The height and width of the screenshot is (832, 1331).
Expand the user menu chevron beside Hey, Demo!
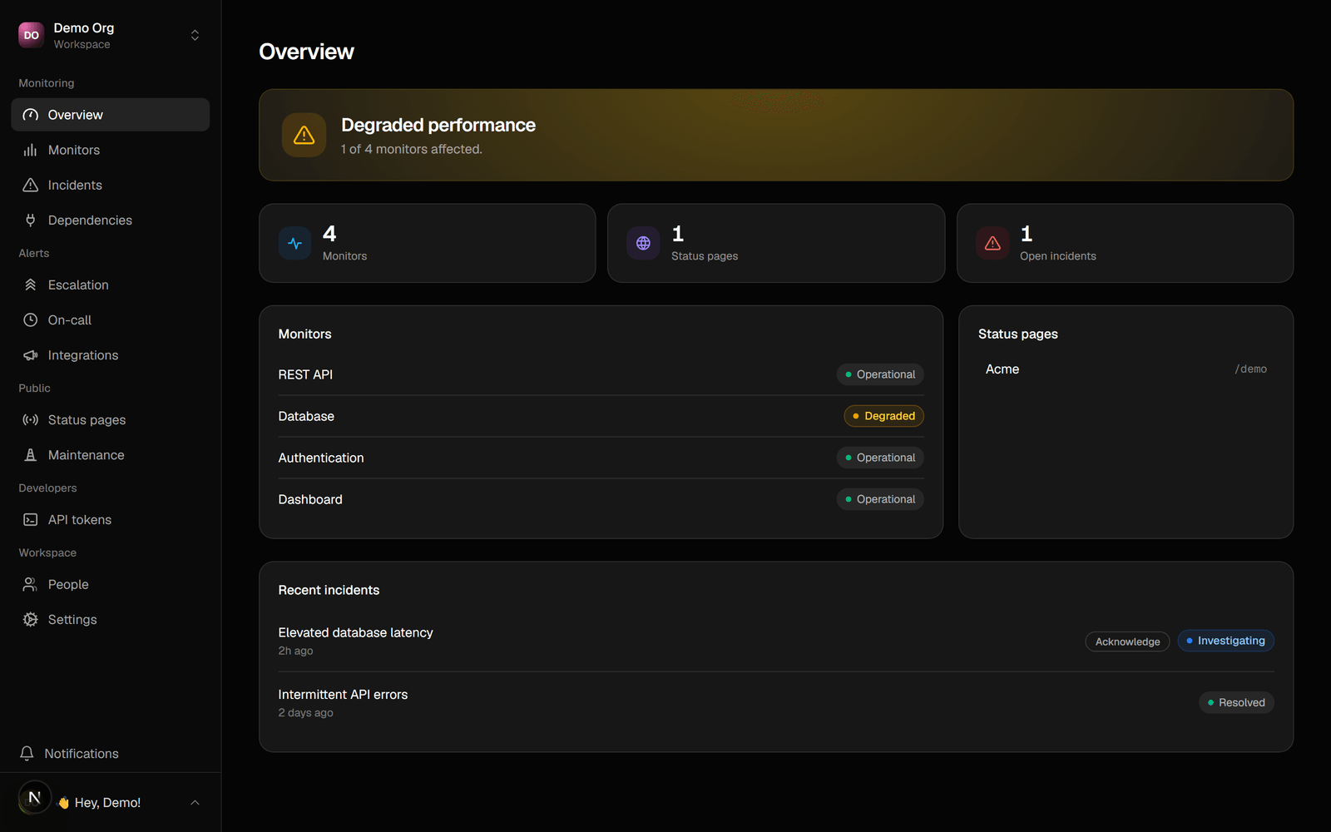195,803
